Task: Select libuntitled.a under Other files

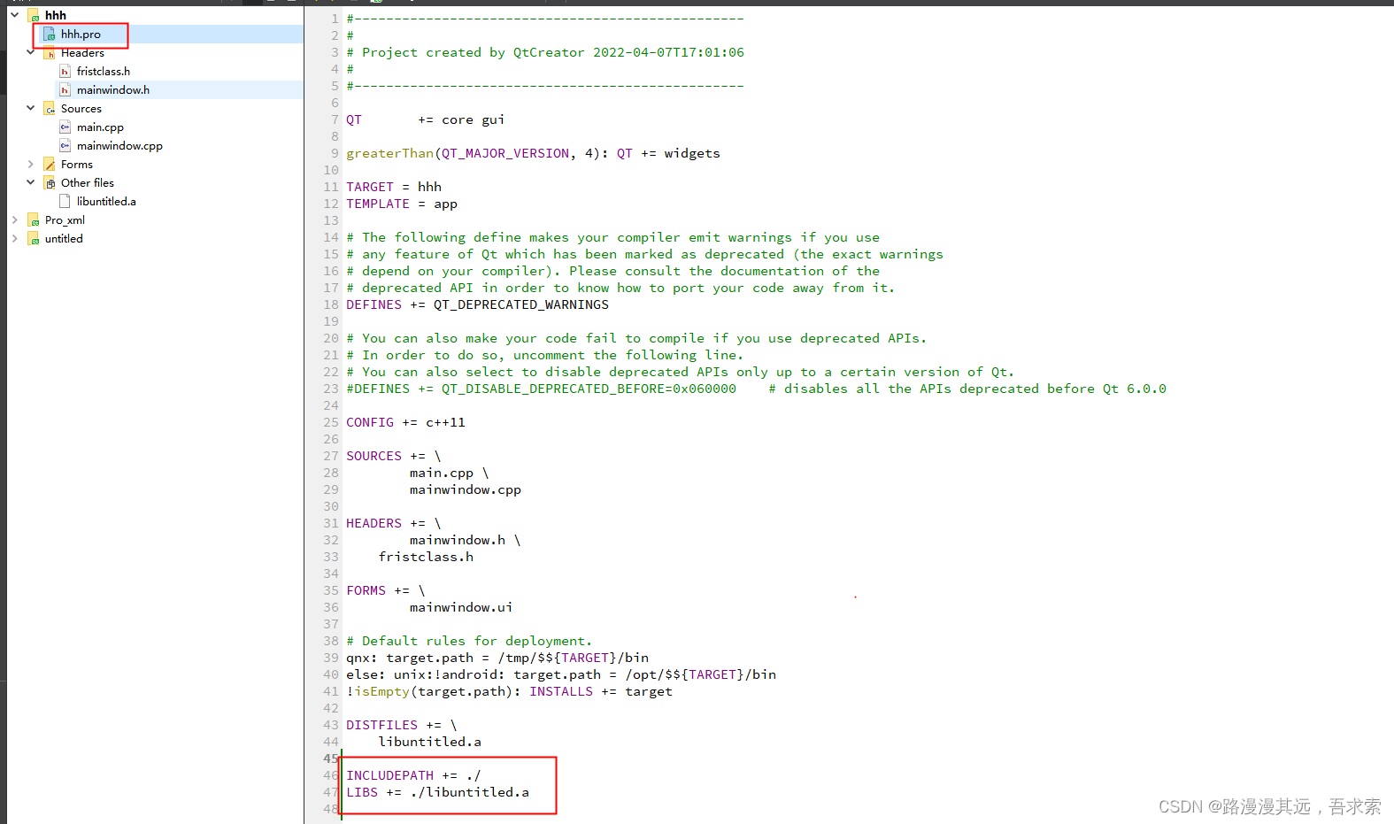Action: point(106,201)
